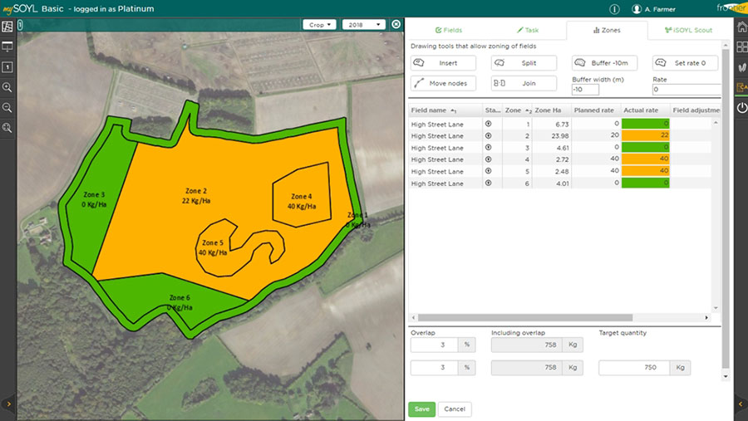
Task: Click the zoom out magnifier icon
Action: (x=7, y=107)
